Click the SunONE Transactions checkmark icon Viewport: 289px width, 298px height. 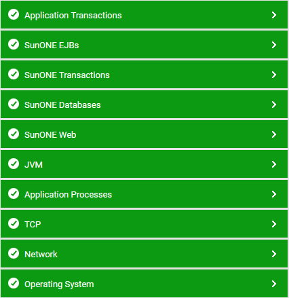14,74
